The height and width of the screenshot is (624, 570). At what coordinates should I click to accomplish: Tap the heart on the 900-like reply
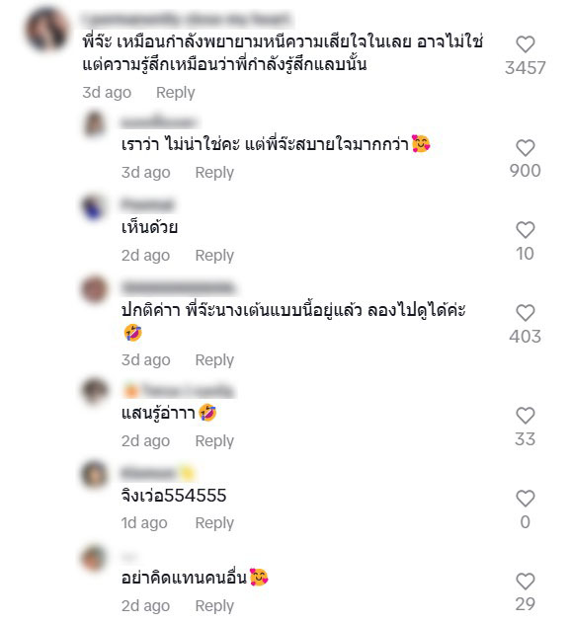pyautogui.click(x=525, y=148)
